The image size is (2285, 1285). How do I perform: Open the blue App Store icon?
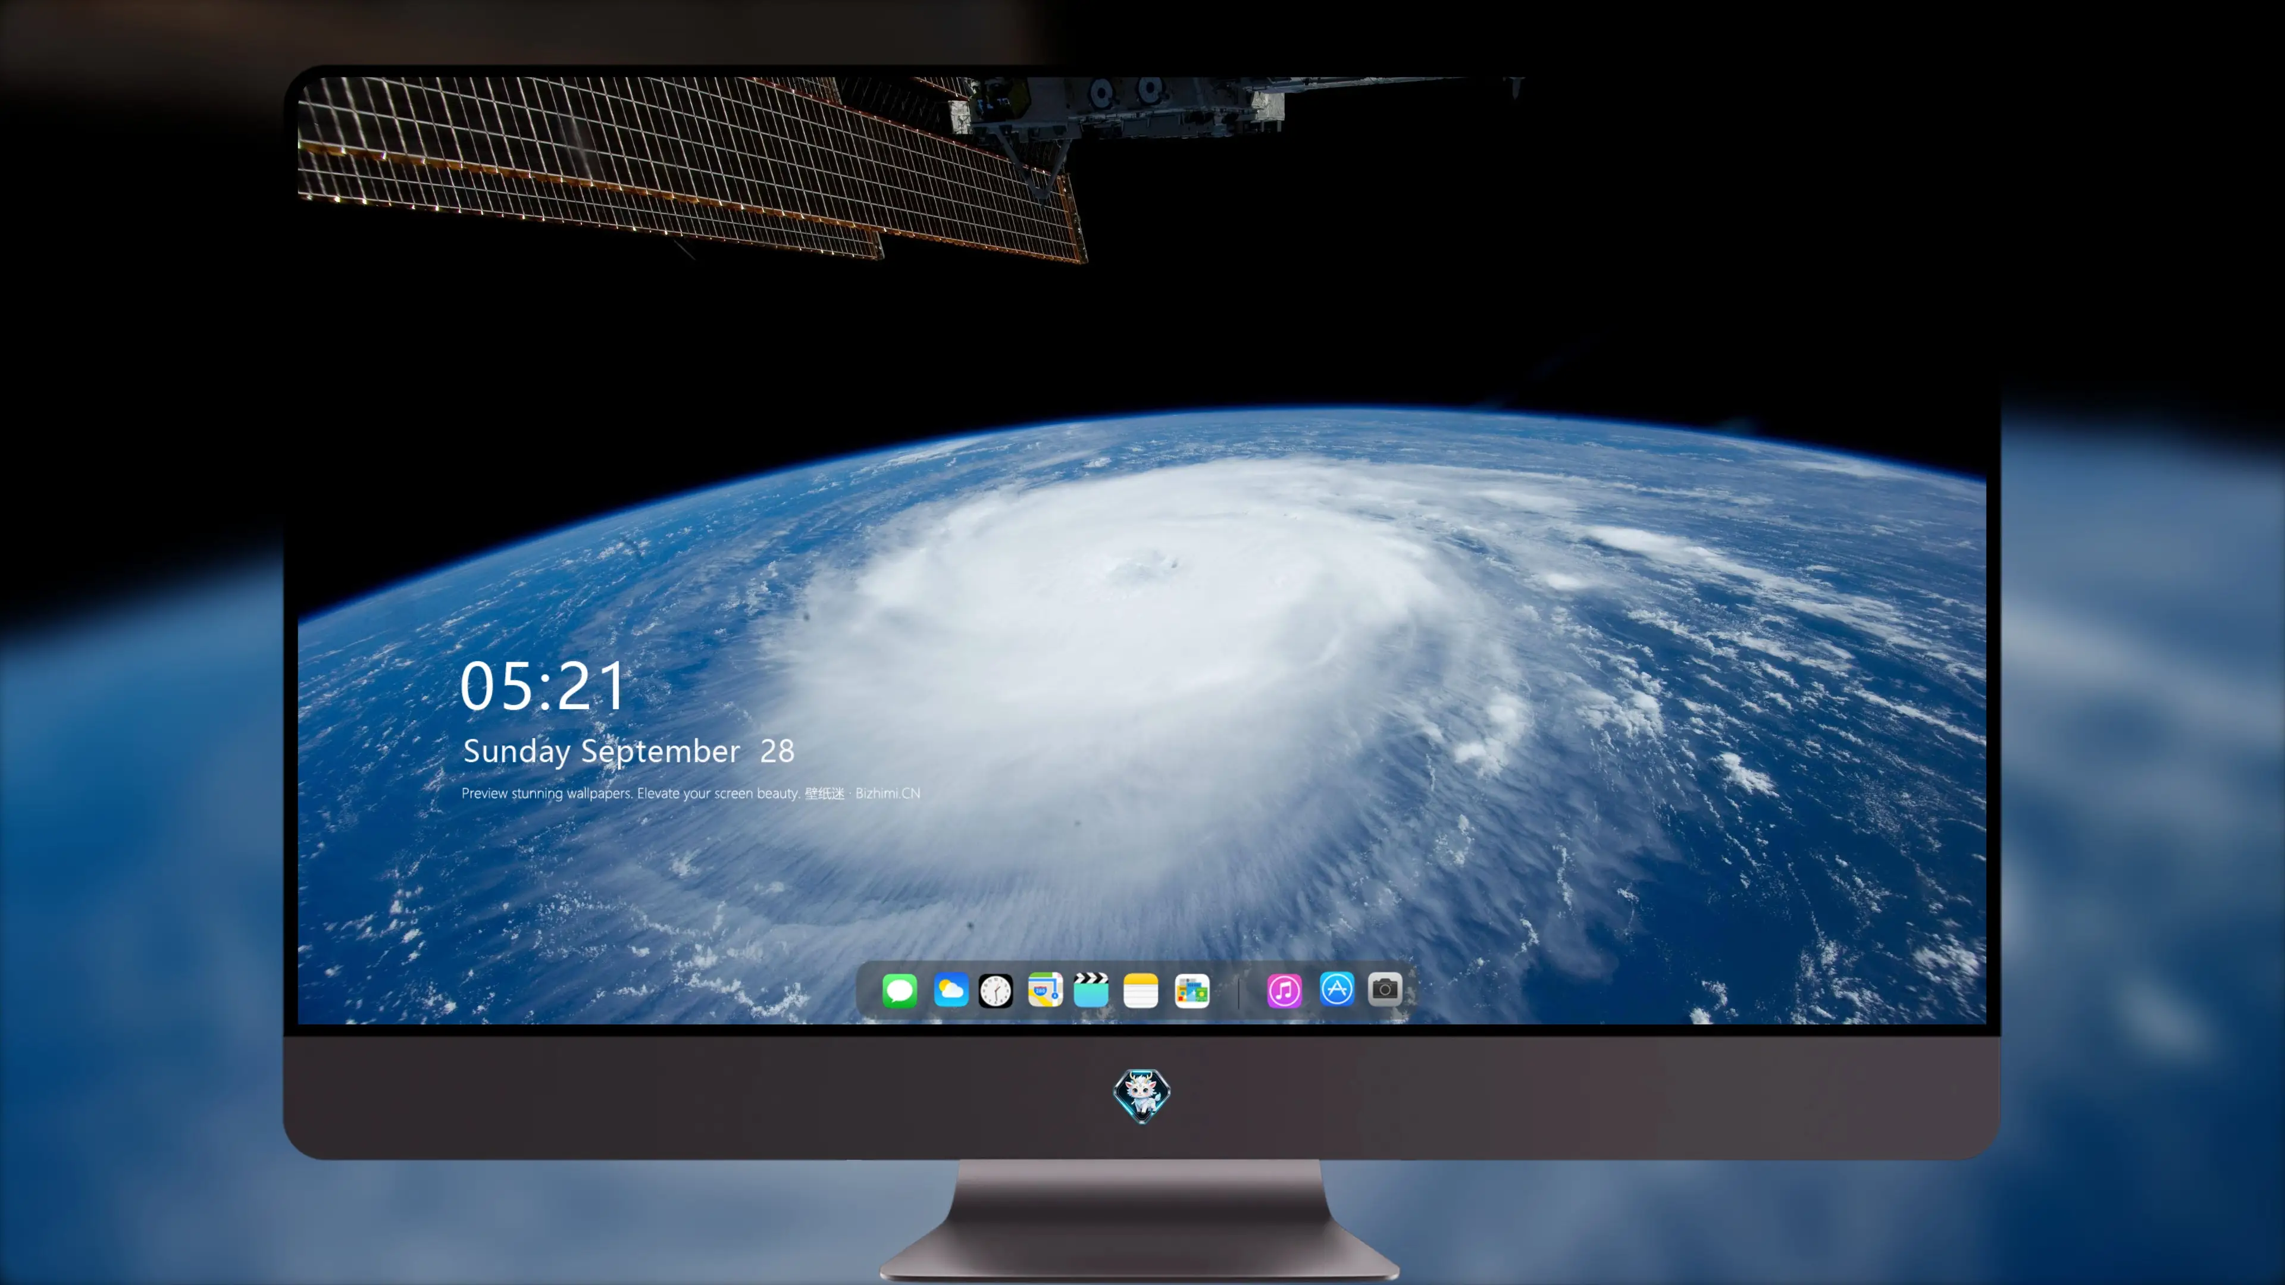tap(1336, 989)
